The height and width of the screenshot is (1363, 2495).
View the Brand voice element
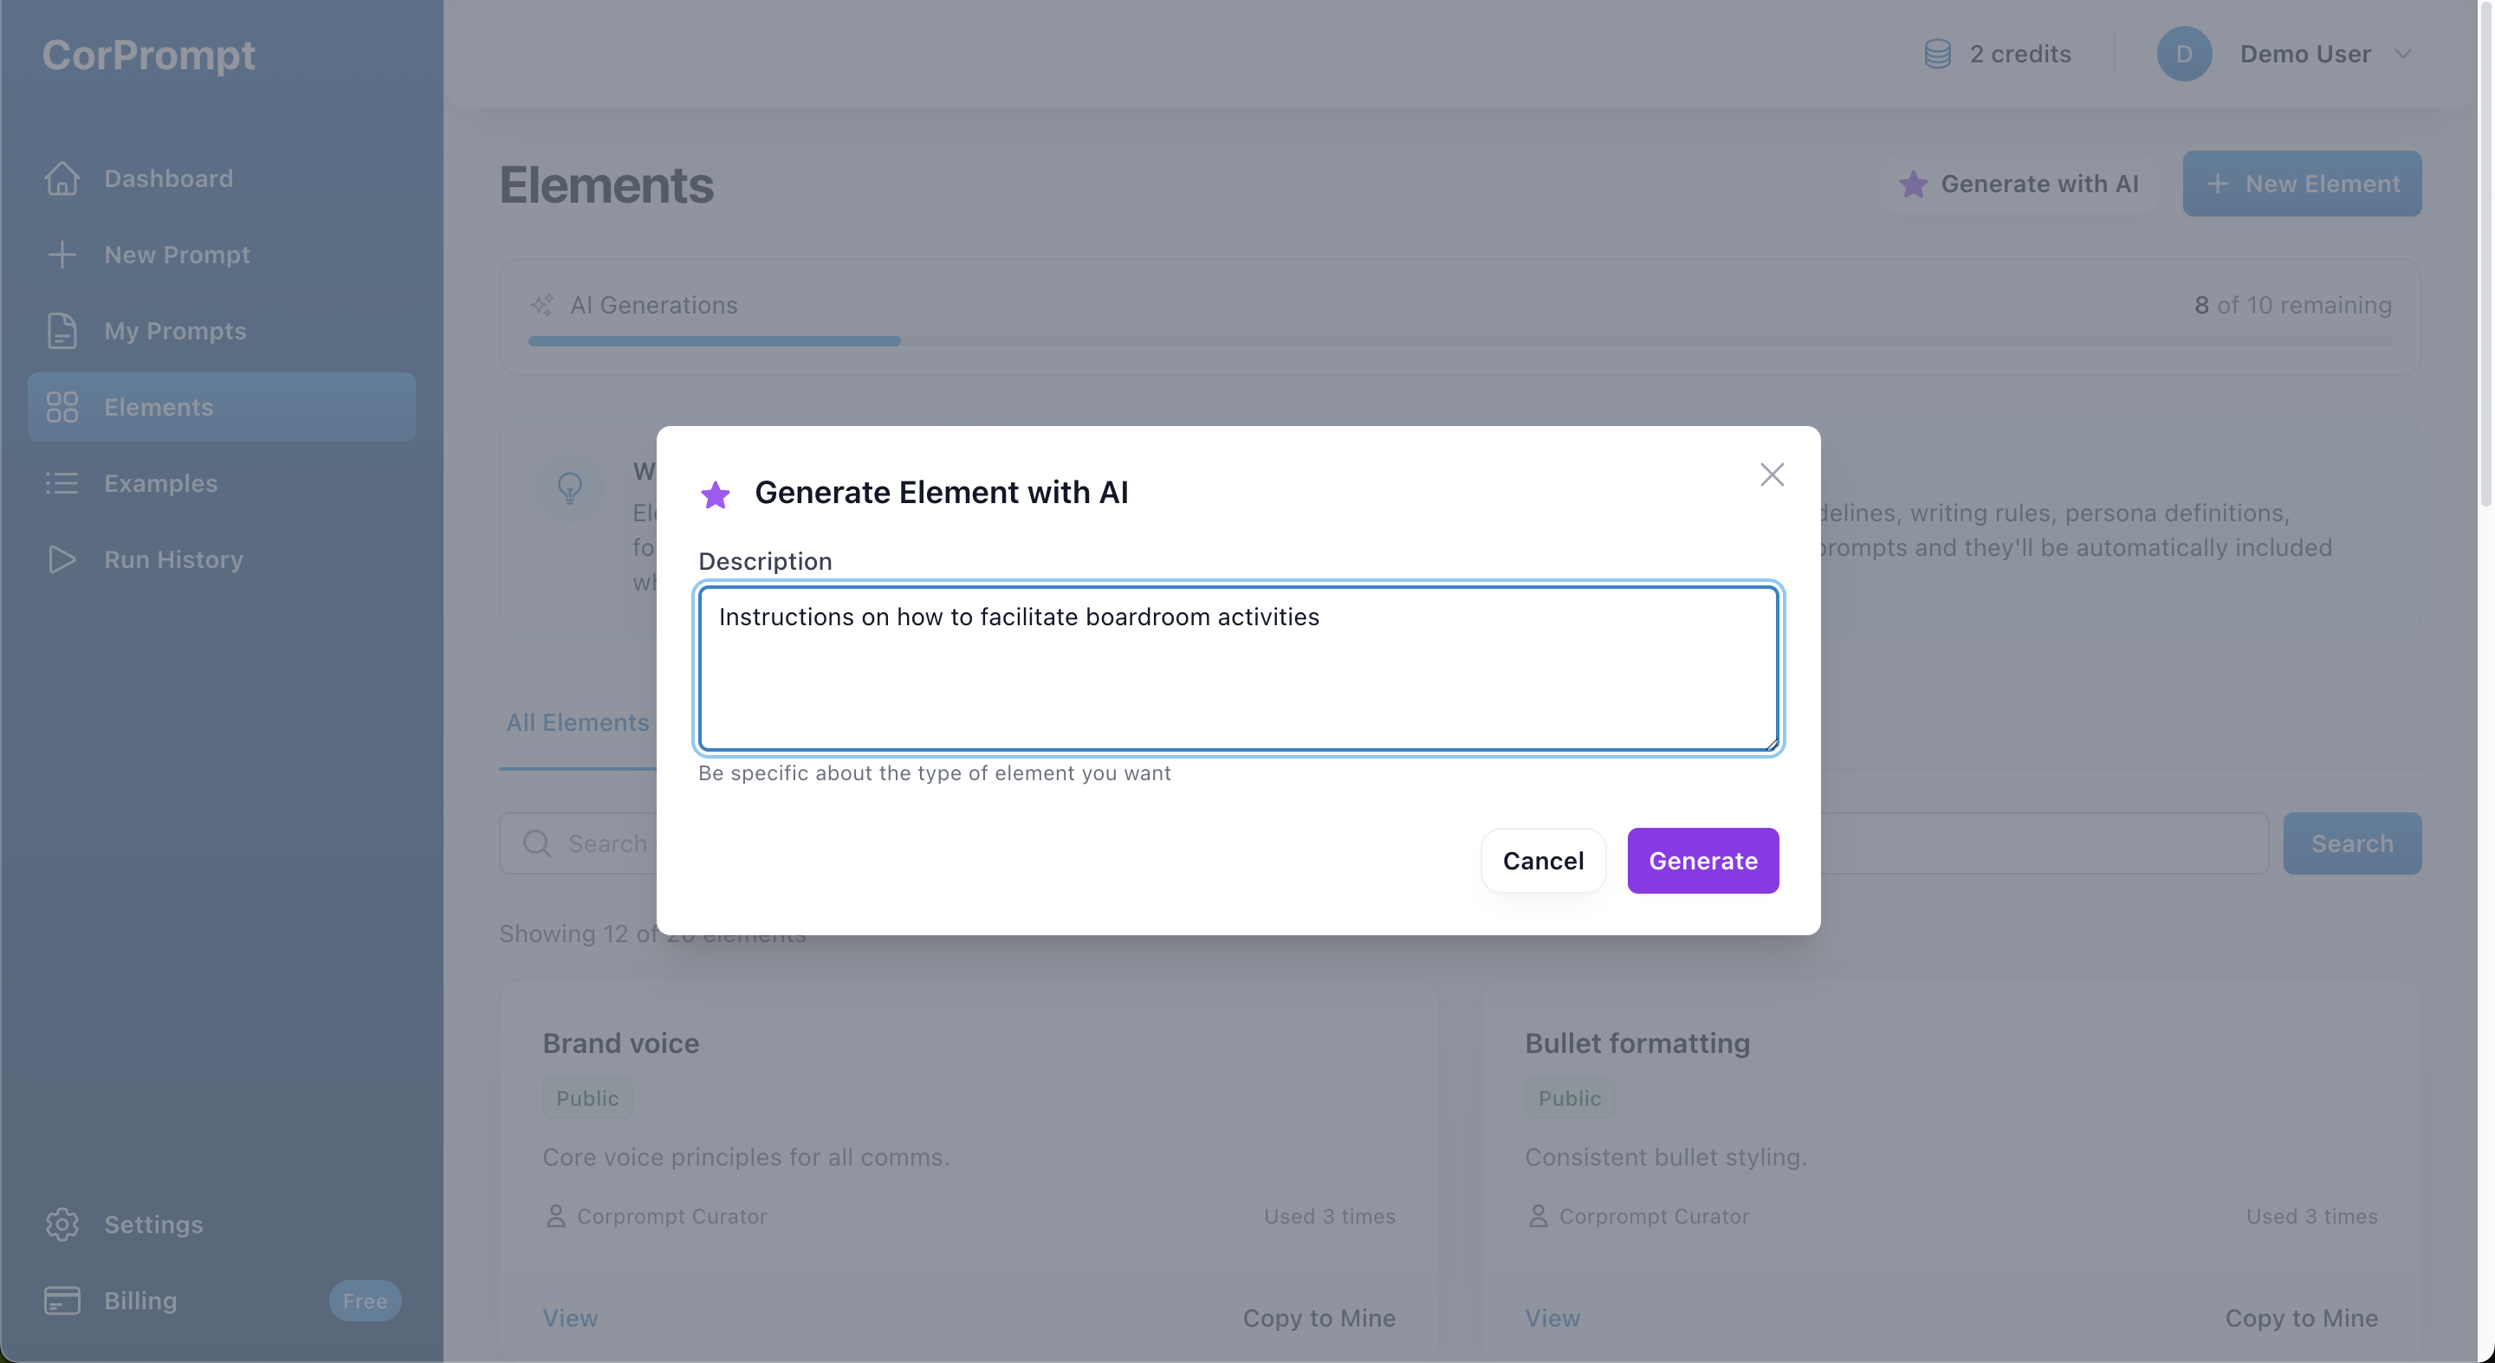pos(569,1317)
